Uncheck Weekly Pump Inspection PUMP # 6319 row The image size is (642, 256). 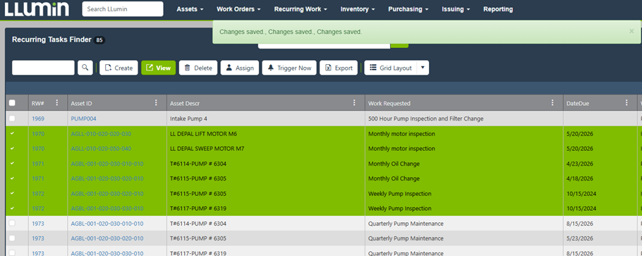[12, 208]
